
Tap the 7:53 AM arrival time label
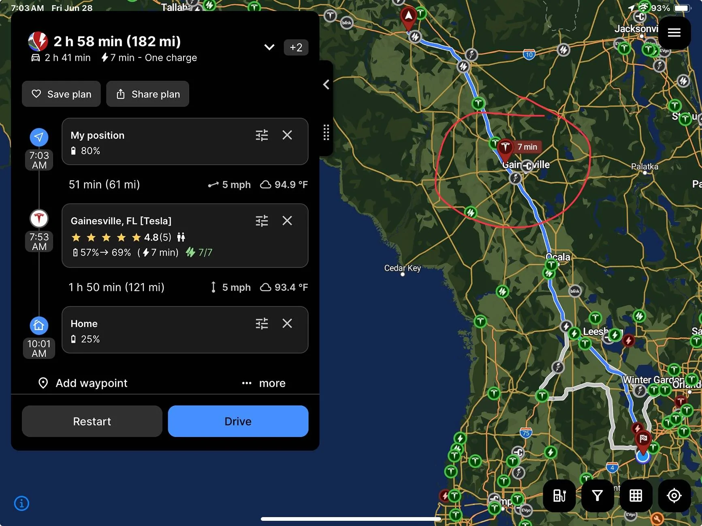39,242
